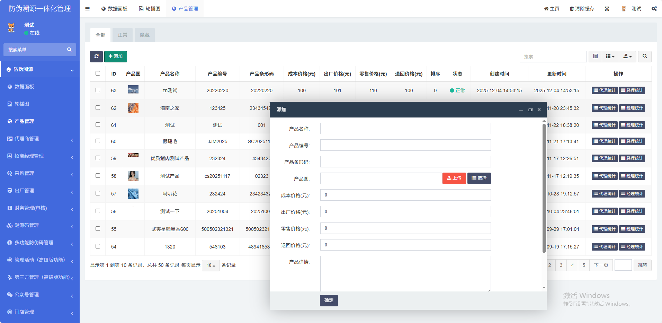Click the refresh icon button beside Add
Viewport: 662px width, 323px height.
(x=96, y=56)
